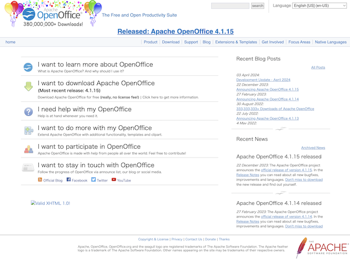This screenshot has height=278, width=350.
Task: Open the Facebook text link
Action: (x=79, y=180)
